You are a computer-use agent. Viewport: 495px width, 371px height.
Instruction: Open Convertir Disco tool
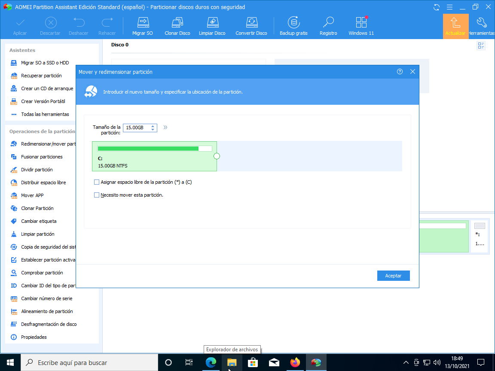point(251,26)
